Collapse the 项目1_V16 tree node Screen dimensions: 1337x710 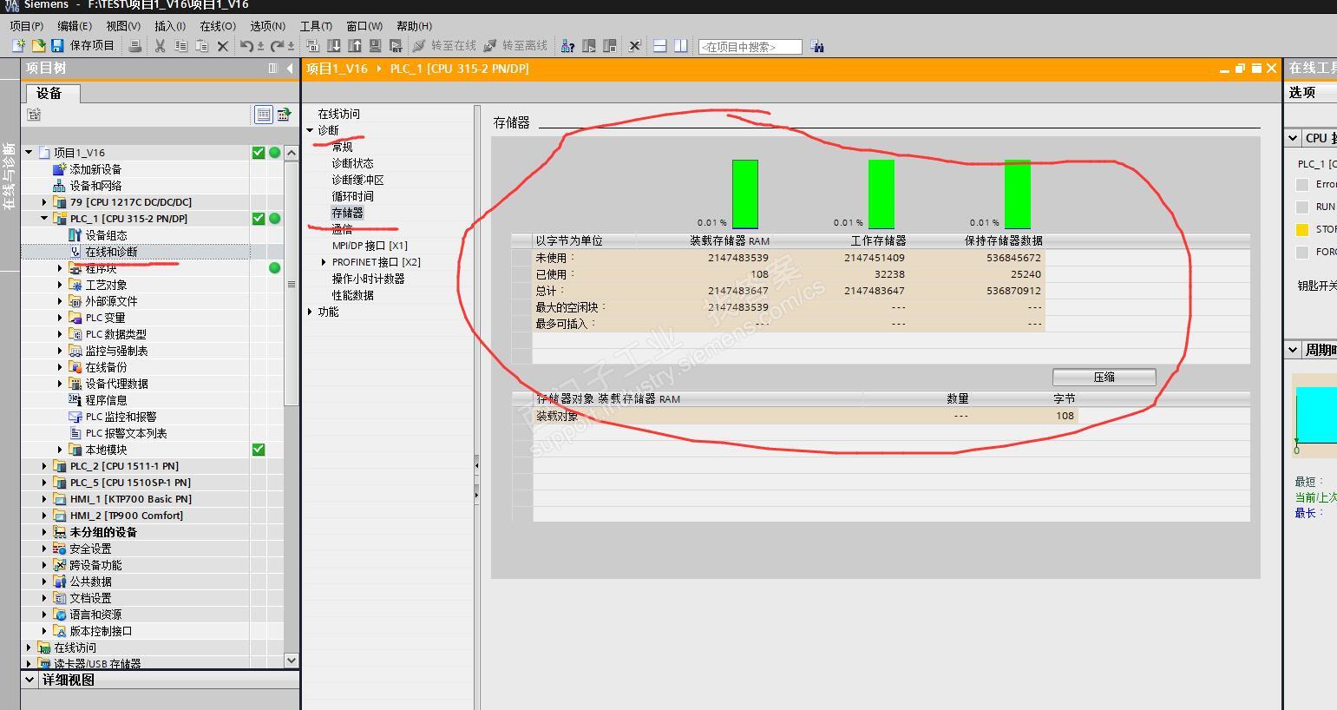click(29, 152)
